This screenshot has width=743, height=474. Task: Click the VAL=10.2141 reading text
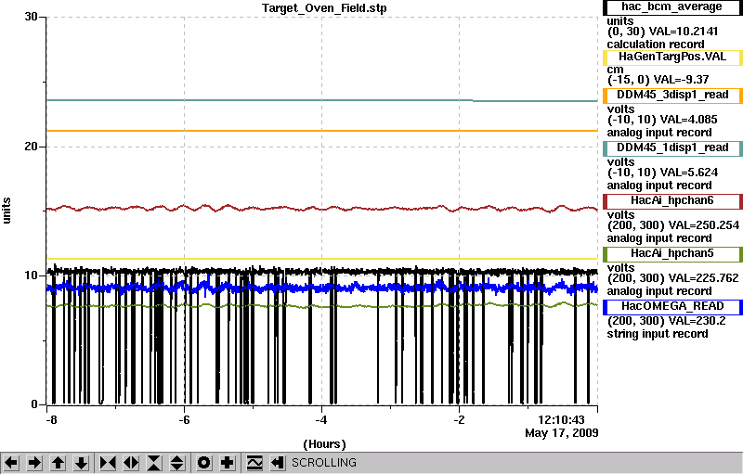[684, 32]
